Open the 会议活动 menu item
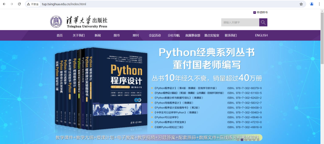This screenshot has height=144, width=324. point(155,35)
